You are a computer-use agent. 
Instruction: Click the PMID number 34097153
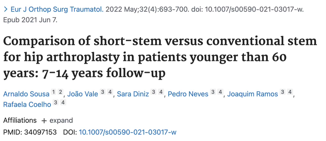pos(40,132)
